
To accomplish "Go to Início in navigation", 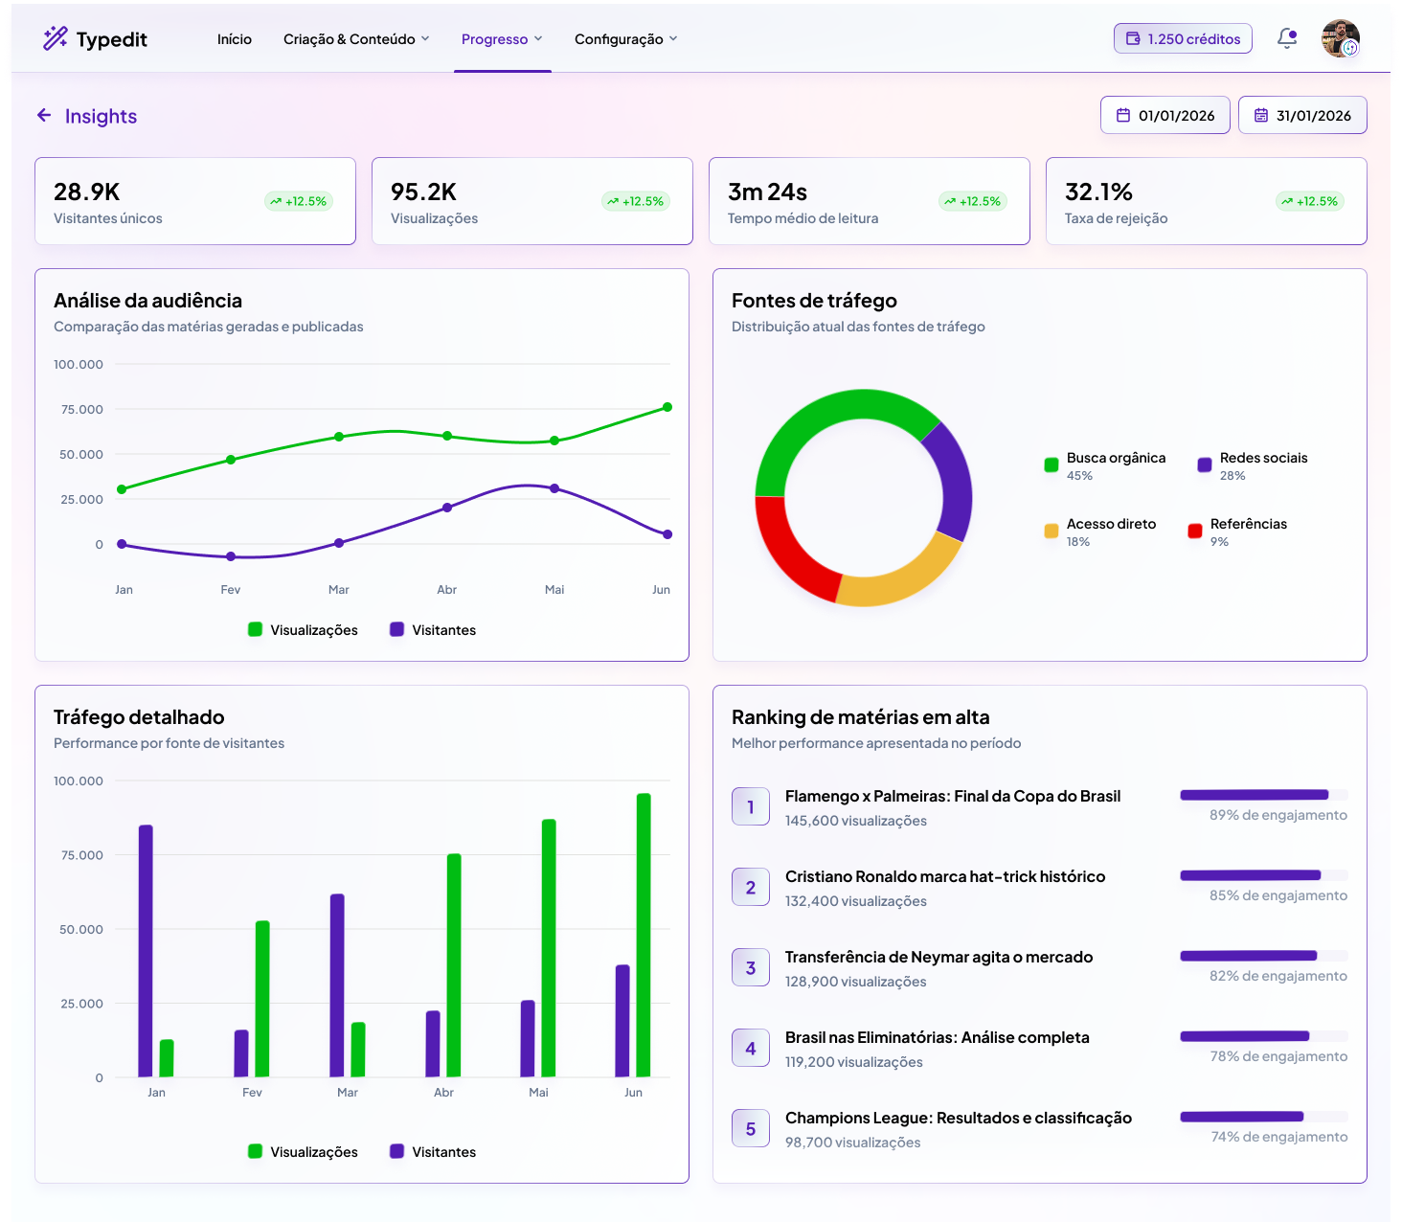I will [x=235, y=39].
